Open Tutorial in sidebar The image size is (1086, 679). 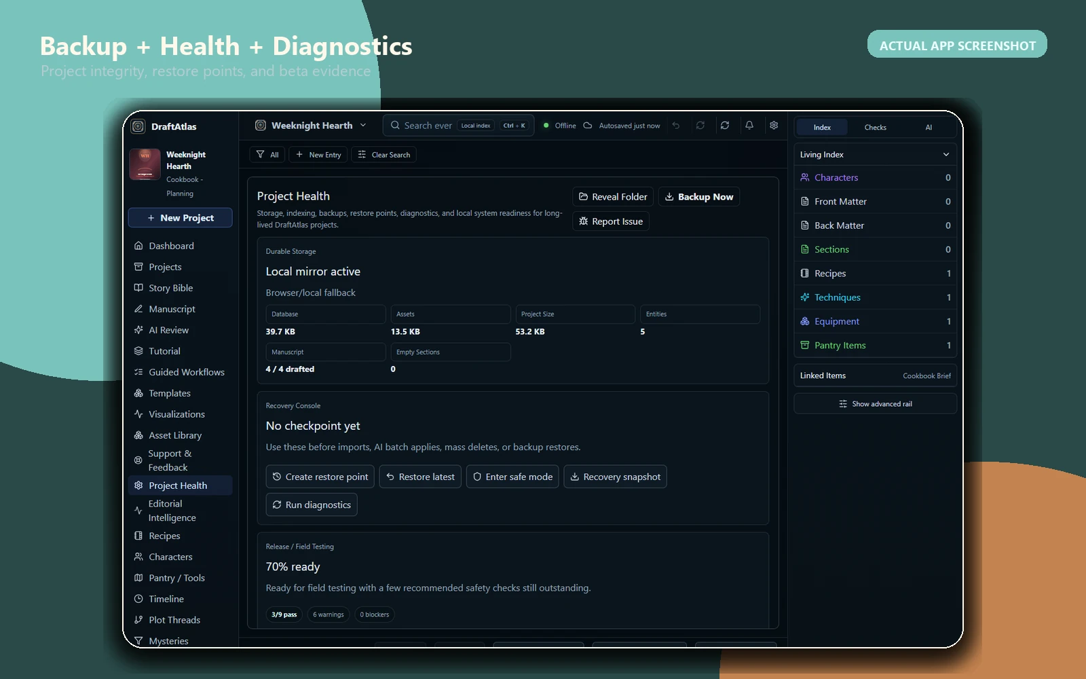[180, 351]
